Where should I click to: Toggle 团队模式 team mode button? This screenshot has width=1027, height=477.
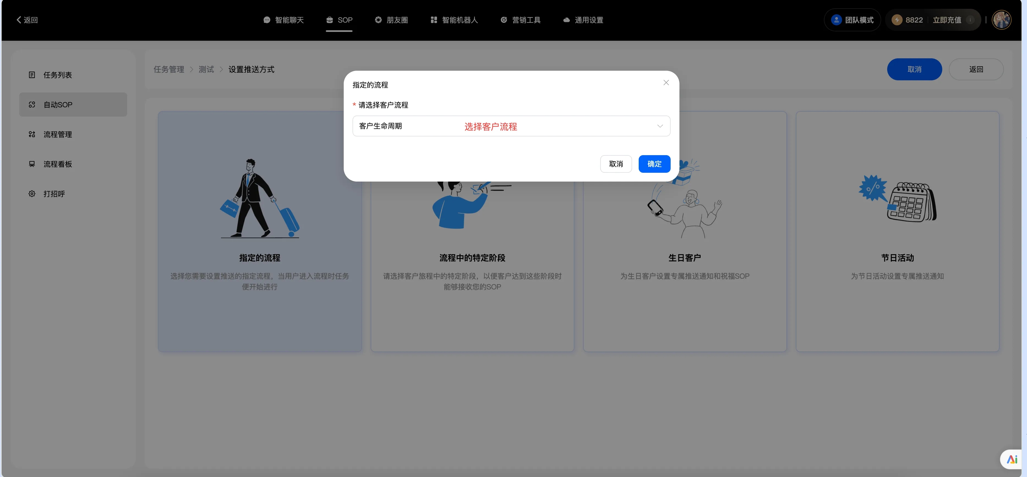tap(852, 20)
